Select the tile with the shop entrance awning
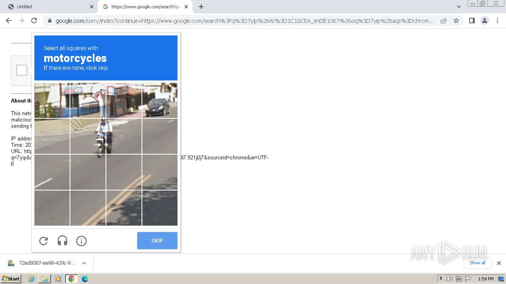This screenshot has width=506, height=284. 124,100
